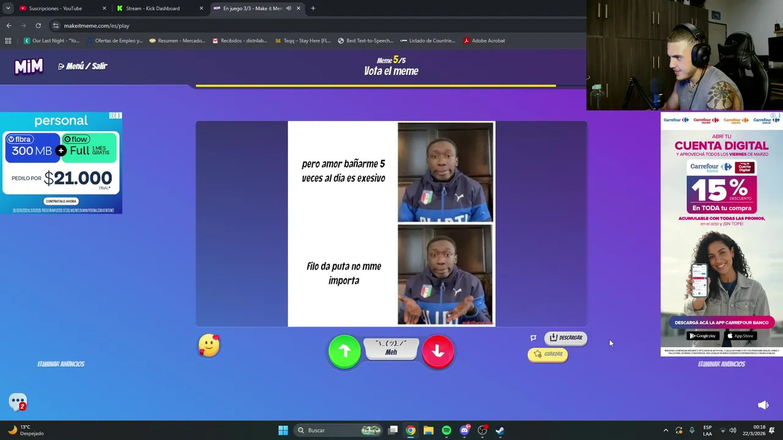Open Discord from the taskbar
The width and height of the screenshot is (783, 440).
(464, 430)
